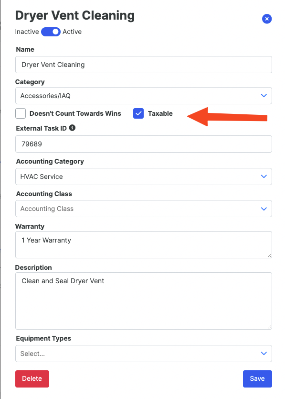Open the Accounting Class dropdown
The image size is (285, 399).
144,209
